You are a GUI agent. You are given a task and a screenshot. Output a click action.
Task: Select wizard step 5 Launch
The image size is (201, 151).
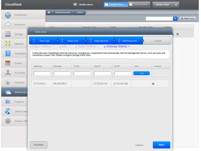[x=157, y=41]
